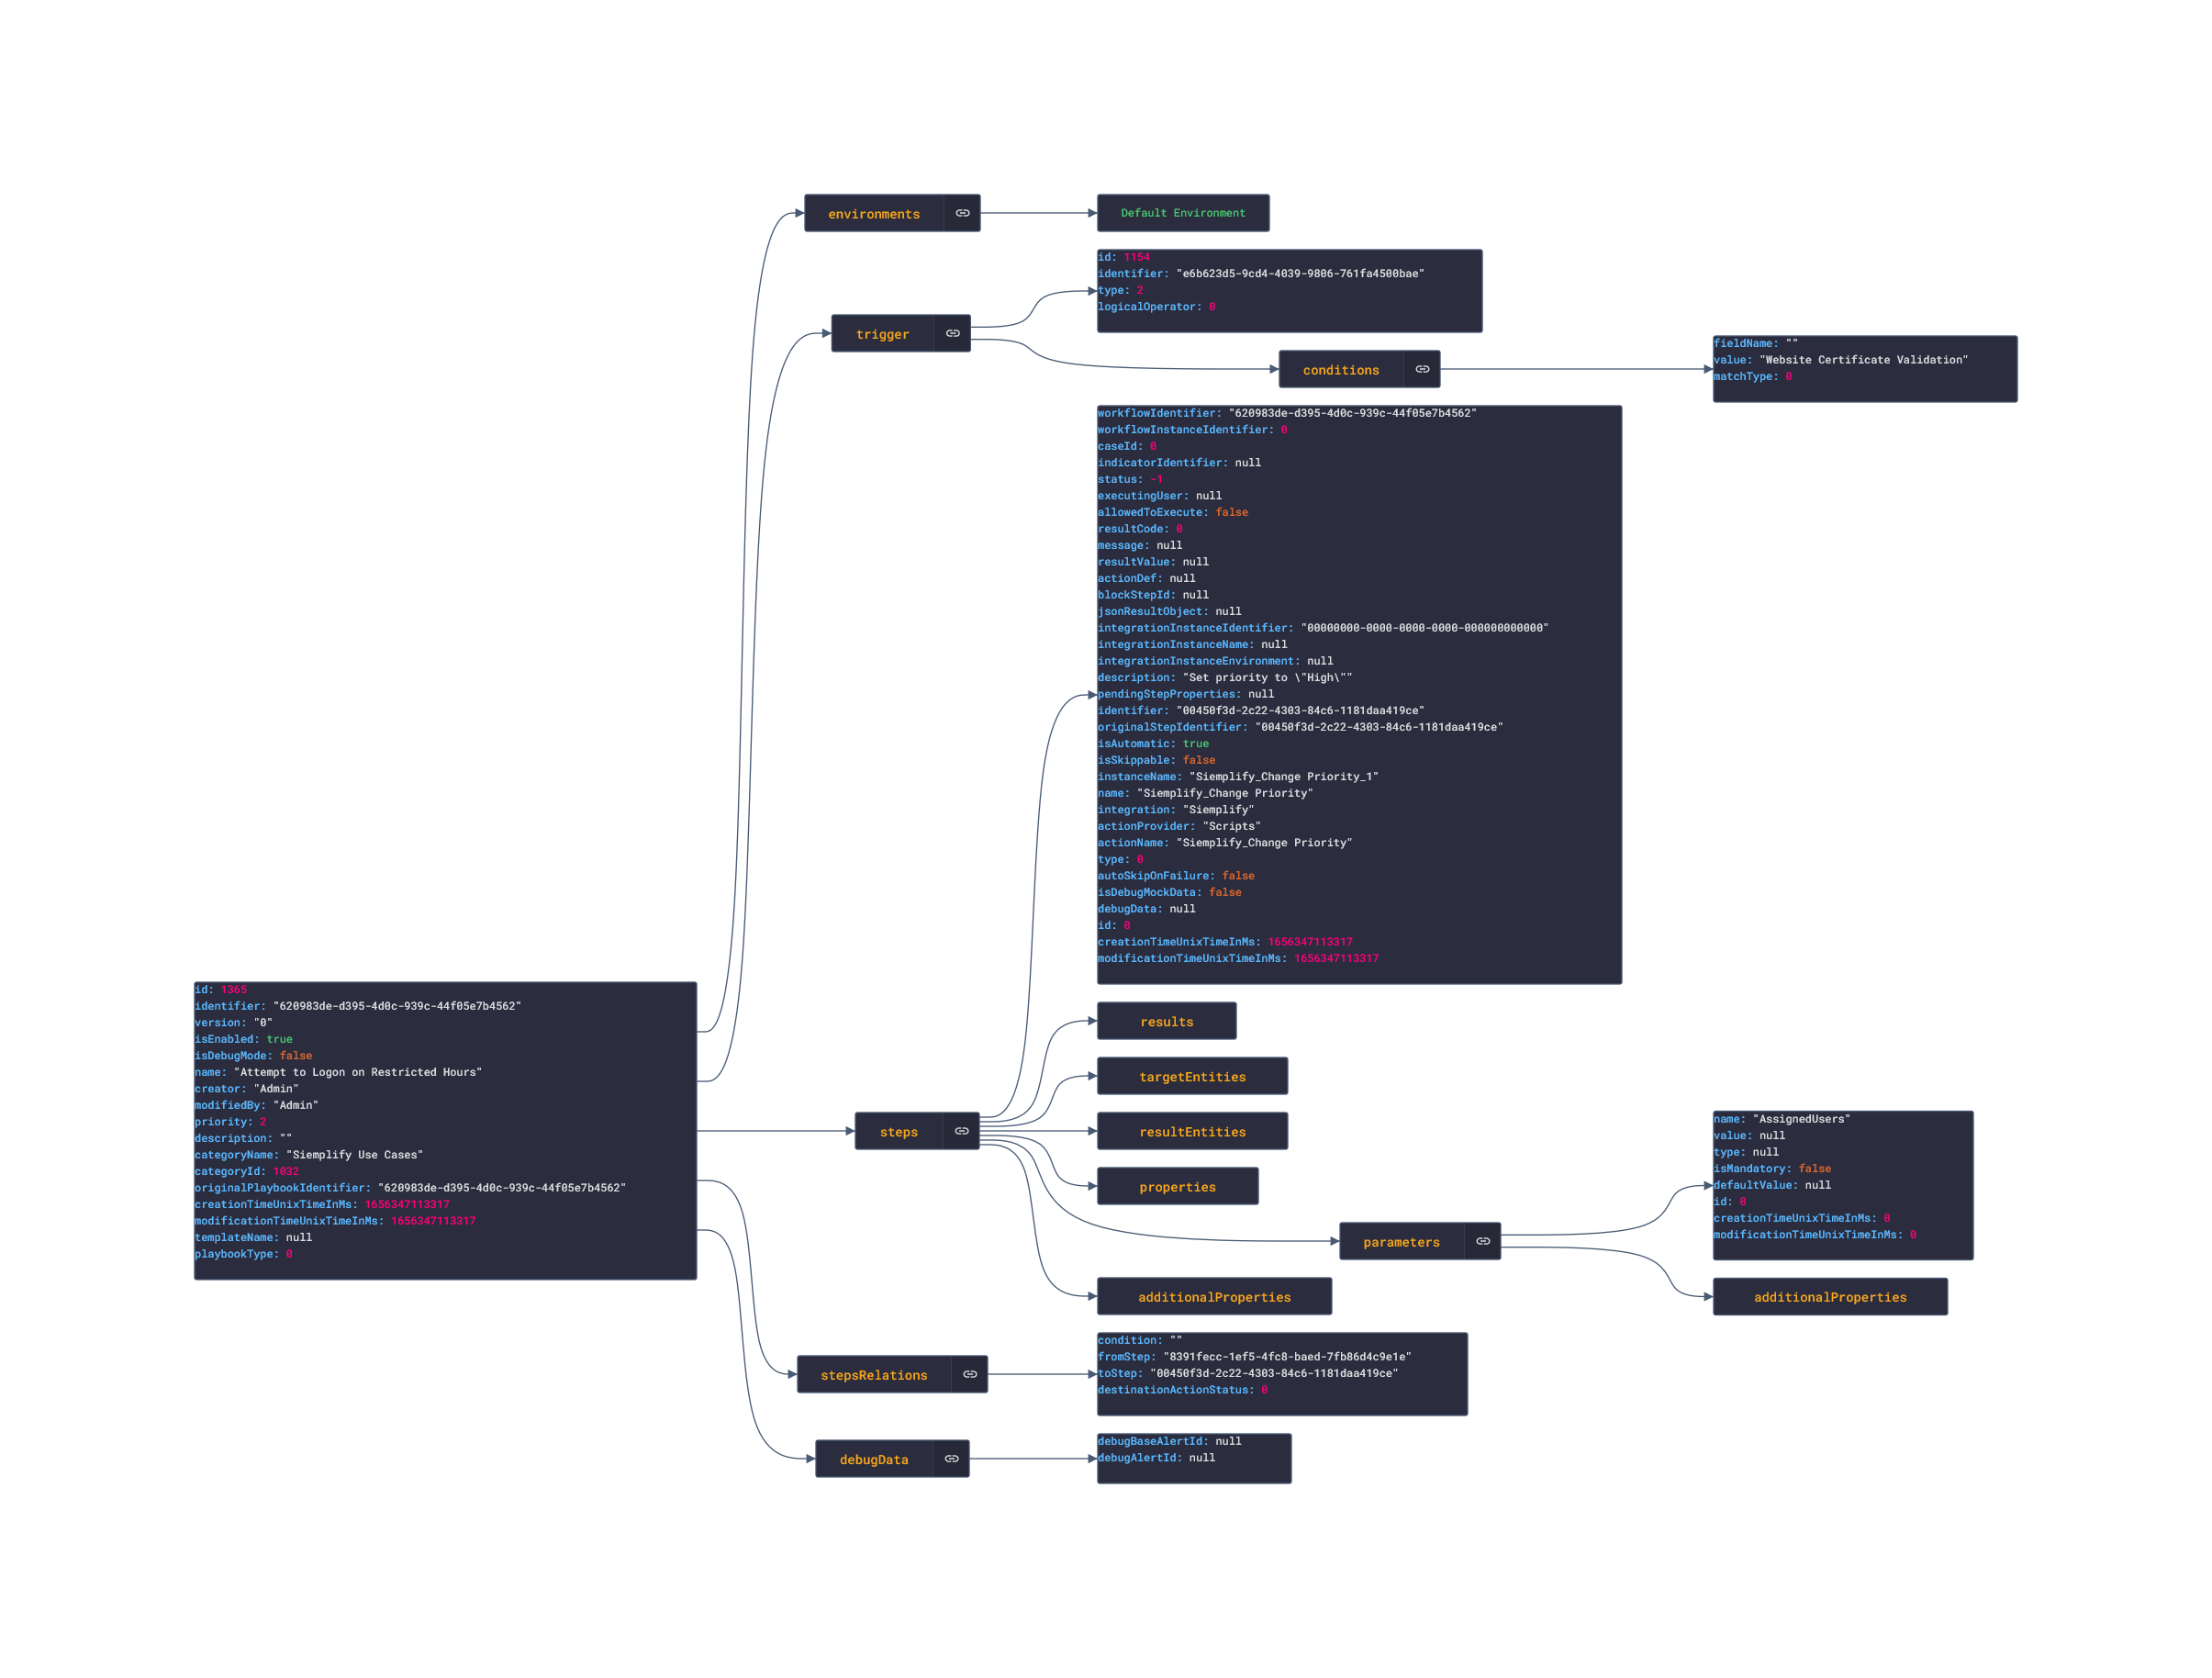Toggle link icon on conditions node

coord(1422,369)
